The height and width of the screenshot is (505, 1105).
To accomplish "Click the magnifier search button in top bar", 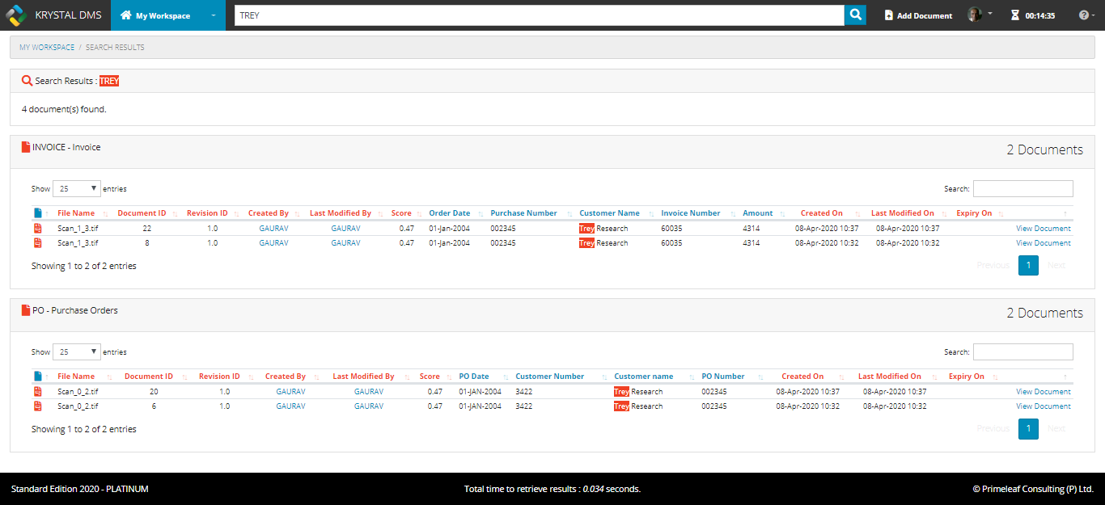I will (855, 15).
